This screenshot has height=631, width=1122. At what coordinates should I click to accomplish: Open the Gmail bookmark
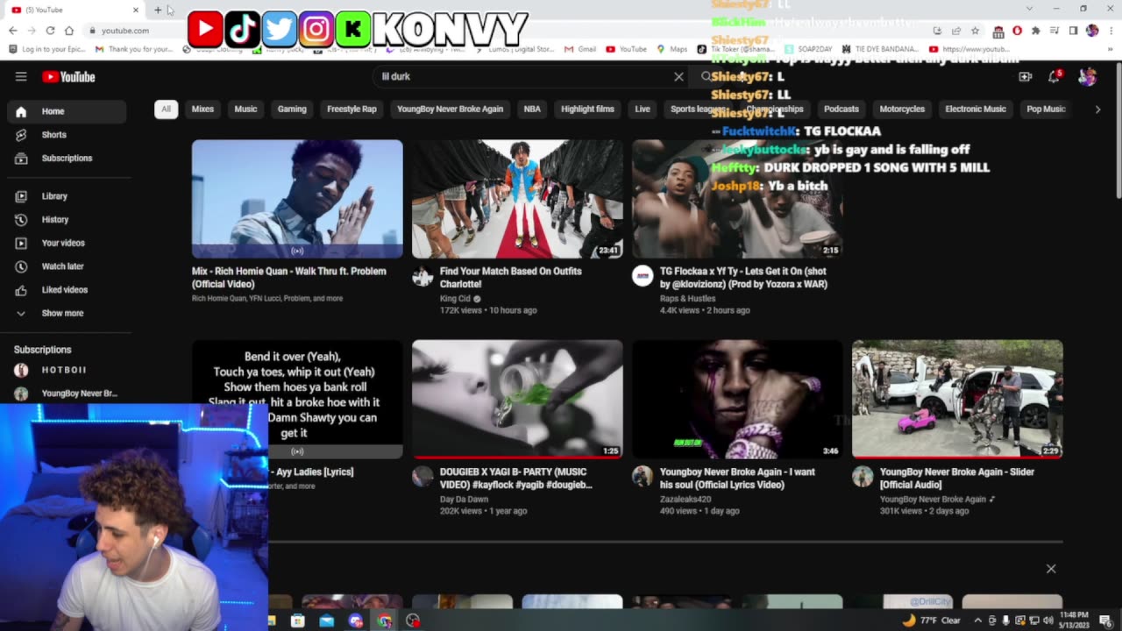[580, 49]
